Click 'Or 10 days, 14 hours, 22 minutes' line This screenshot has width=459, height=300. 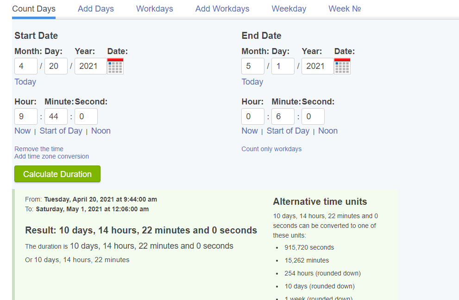point(77,260)
